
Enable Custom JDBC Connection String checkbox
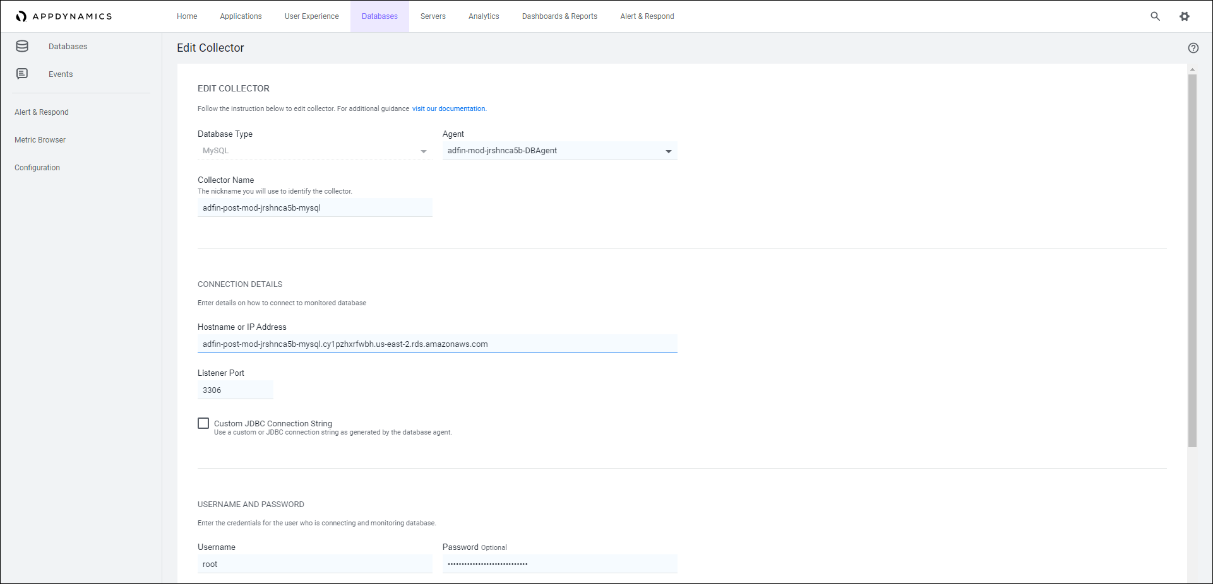203,423
